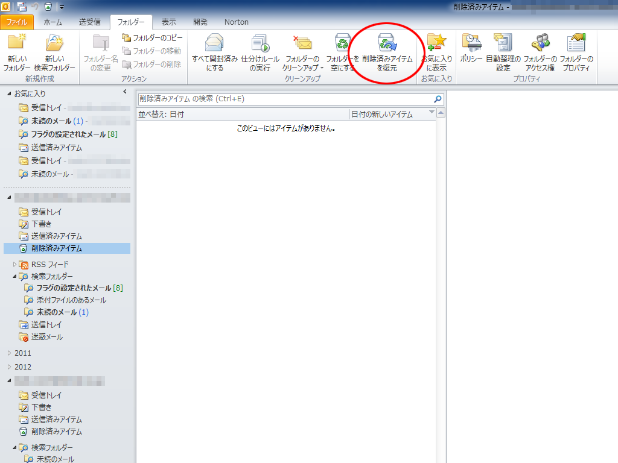Expand the RSS フィード tree node
Image resolution: width=618 pixels, height=463 pixels.
pyautogui.click(x=15, y=264)
